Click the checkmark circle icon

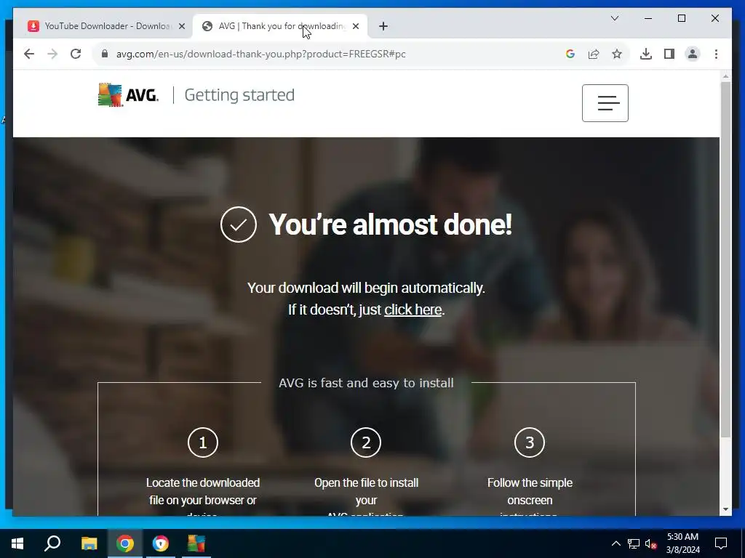click(239, 225)
